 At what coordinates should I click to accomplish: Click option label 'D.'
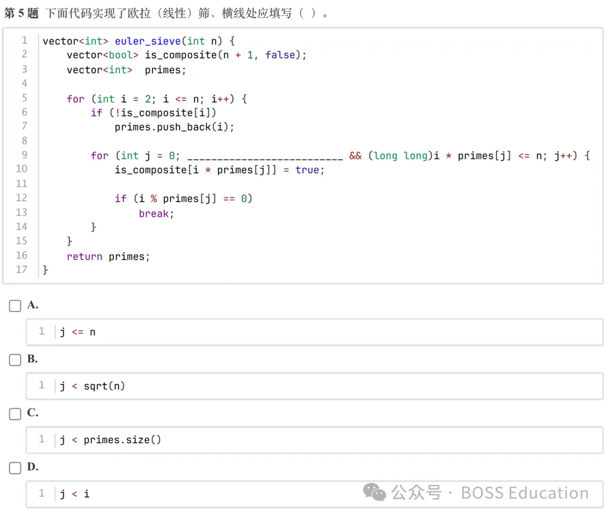point(33,466)
